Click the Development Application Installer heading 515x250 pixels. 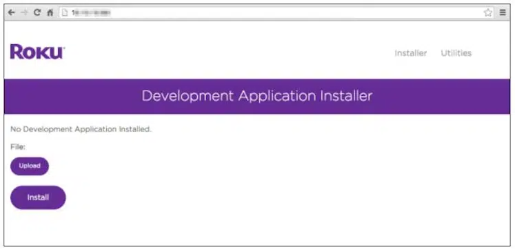(257, 96)
